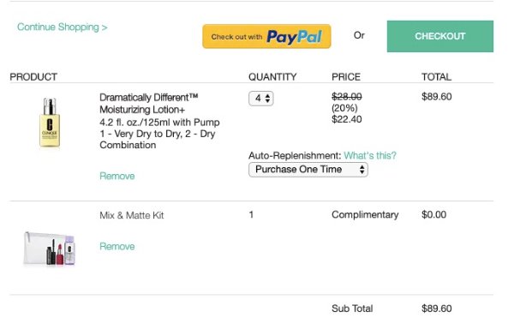Screen dimensions: 514x330
Task: Click the Clinique lotion bottle thumbnail
Action: [x=50, y=123]
